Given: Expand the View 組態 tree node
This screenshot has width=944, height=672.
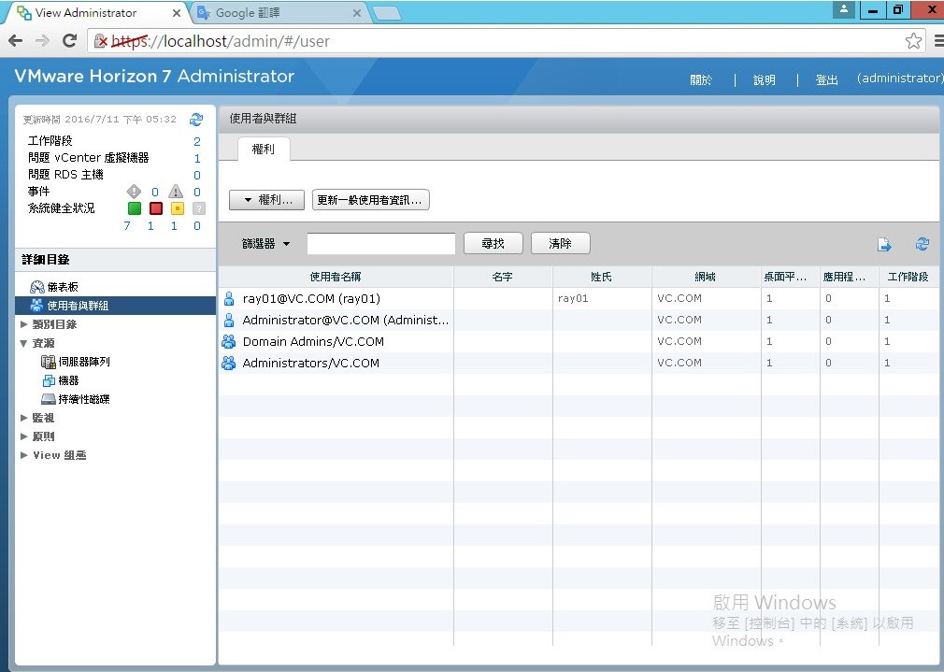Looking at the screenshot, I should coord(23,454).
